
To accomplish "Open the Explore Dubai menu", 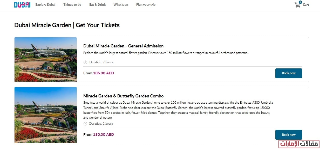I will [45, 5].
